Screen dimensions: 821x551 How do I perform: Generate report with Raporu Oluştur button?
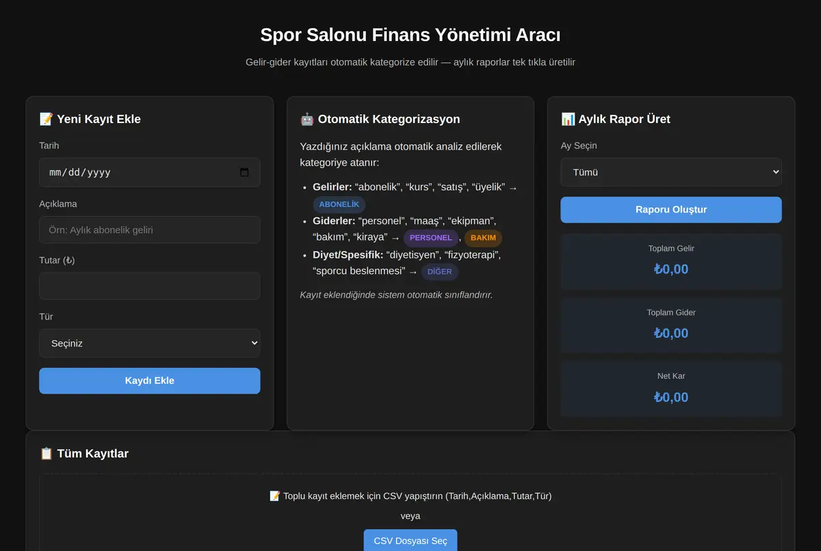[x=671, y=210]
